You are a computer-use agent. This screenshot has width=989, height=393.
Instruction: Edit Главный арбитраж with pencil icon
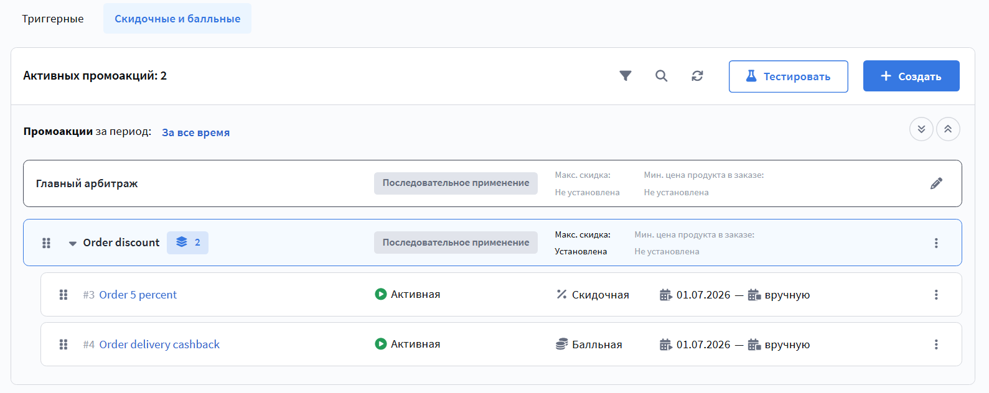tap(936, 183)
